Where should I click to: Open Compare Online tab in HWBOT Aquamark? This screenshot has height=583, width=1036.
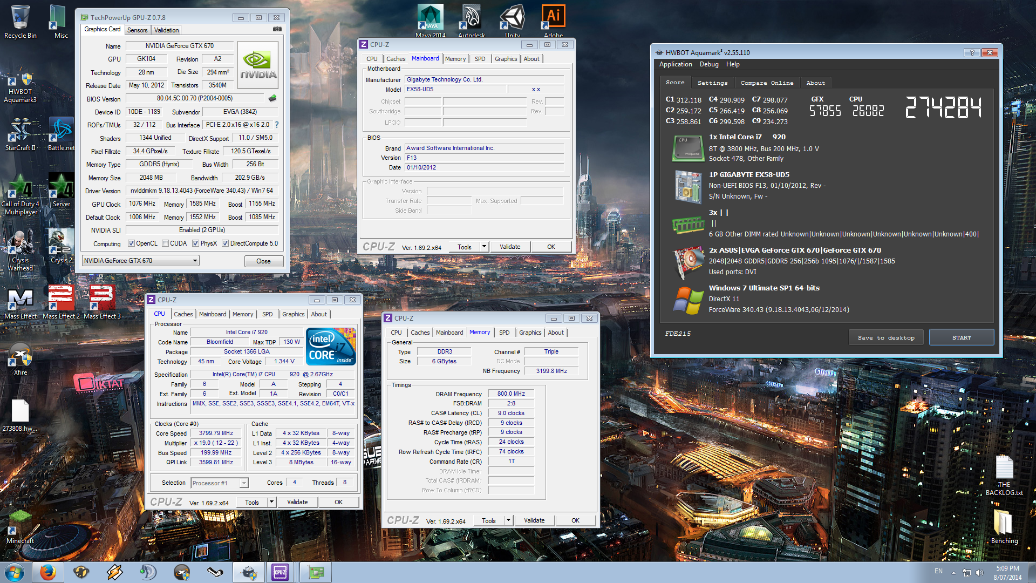click(767, 83)
